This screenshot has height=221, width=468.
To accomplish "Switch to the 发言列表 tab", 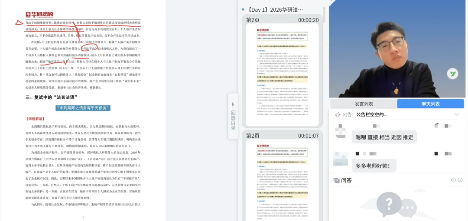I will [x=364, y=104].
